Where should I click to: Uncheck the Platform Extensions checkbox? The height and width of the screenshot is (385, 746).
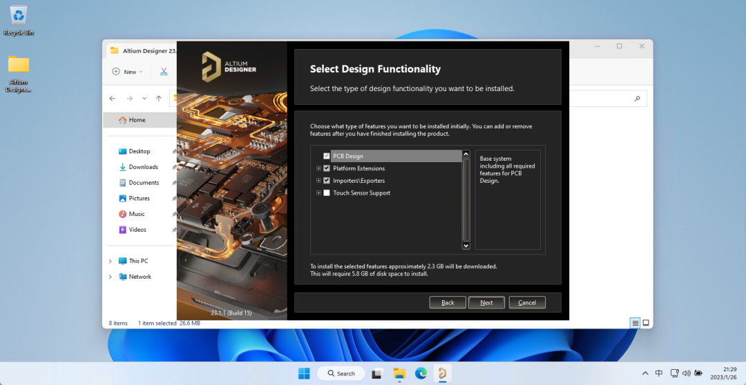[x=327, y=168]
